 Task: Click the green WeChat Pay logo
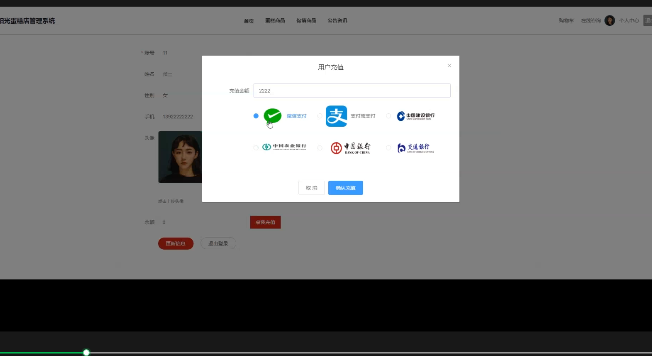(272, 115)
